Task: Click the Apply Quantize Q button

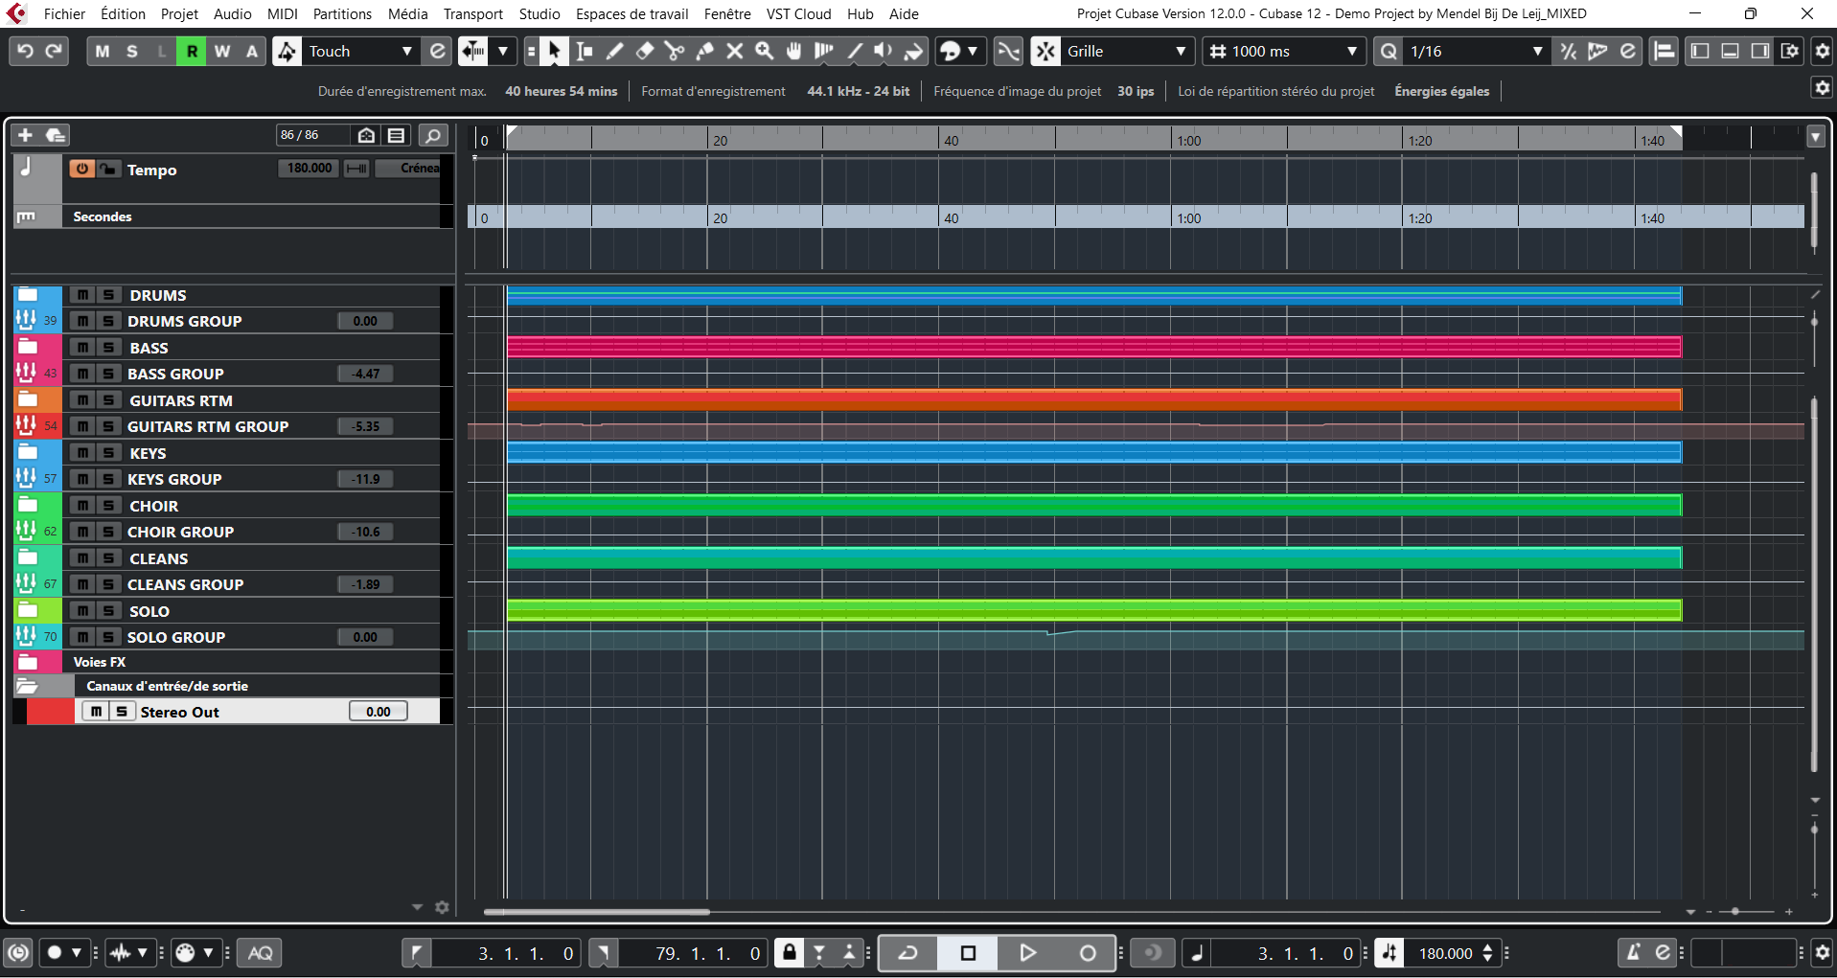Action: click(x=1389, y=52)
